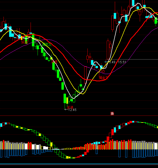Select the yellow candlestick at the bottom low
The width and height of the screenshot is (158, 168).
pyautogui.click(x=67, y=100)
